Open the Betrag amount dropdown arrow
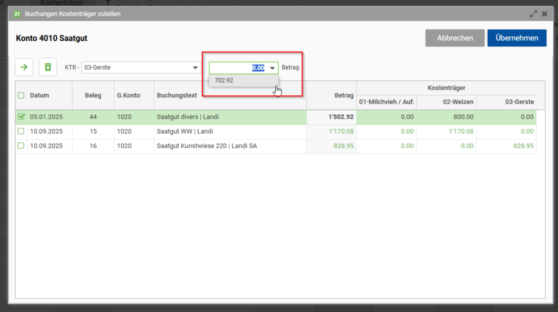558x312 pixels. pyautogui.click(x=272, y=67)
